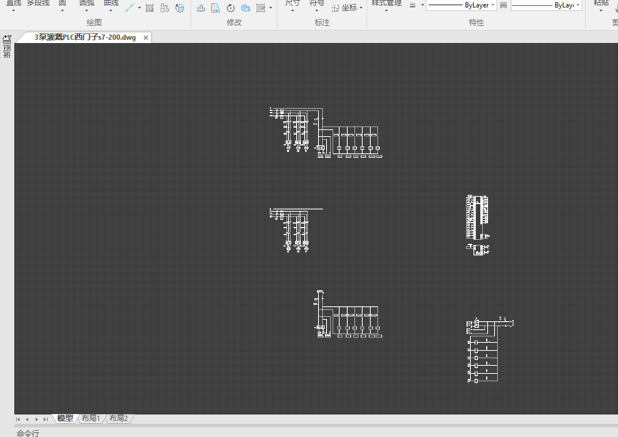Jump to last layout tab arrow

45,420
